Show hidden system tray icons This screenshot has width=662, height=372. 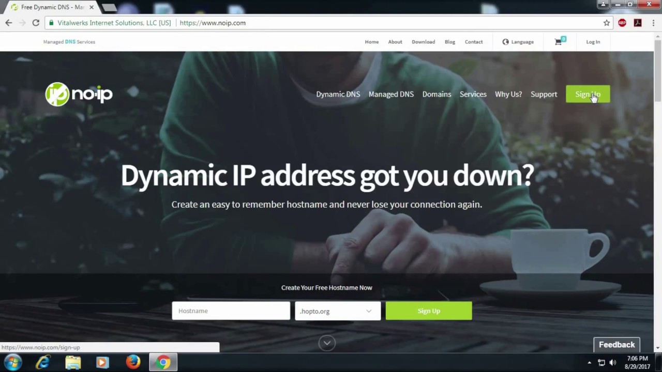point(589,363)
